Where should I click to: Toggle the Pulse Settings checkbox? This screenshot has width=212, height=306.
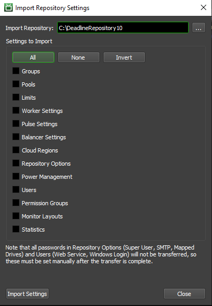click(x=16, y=123)
